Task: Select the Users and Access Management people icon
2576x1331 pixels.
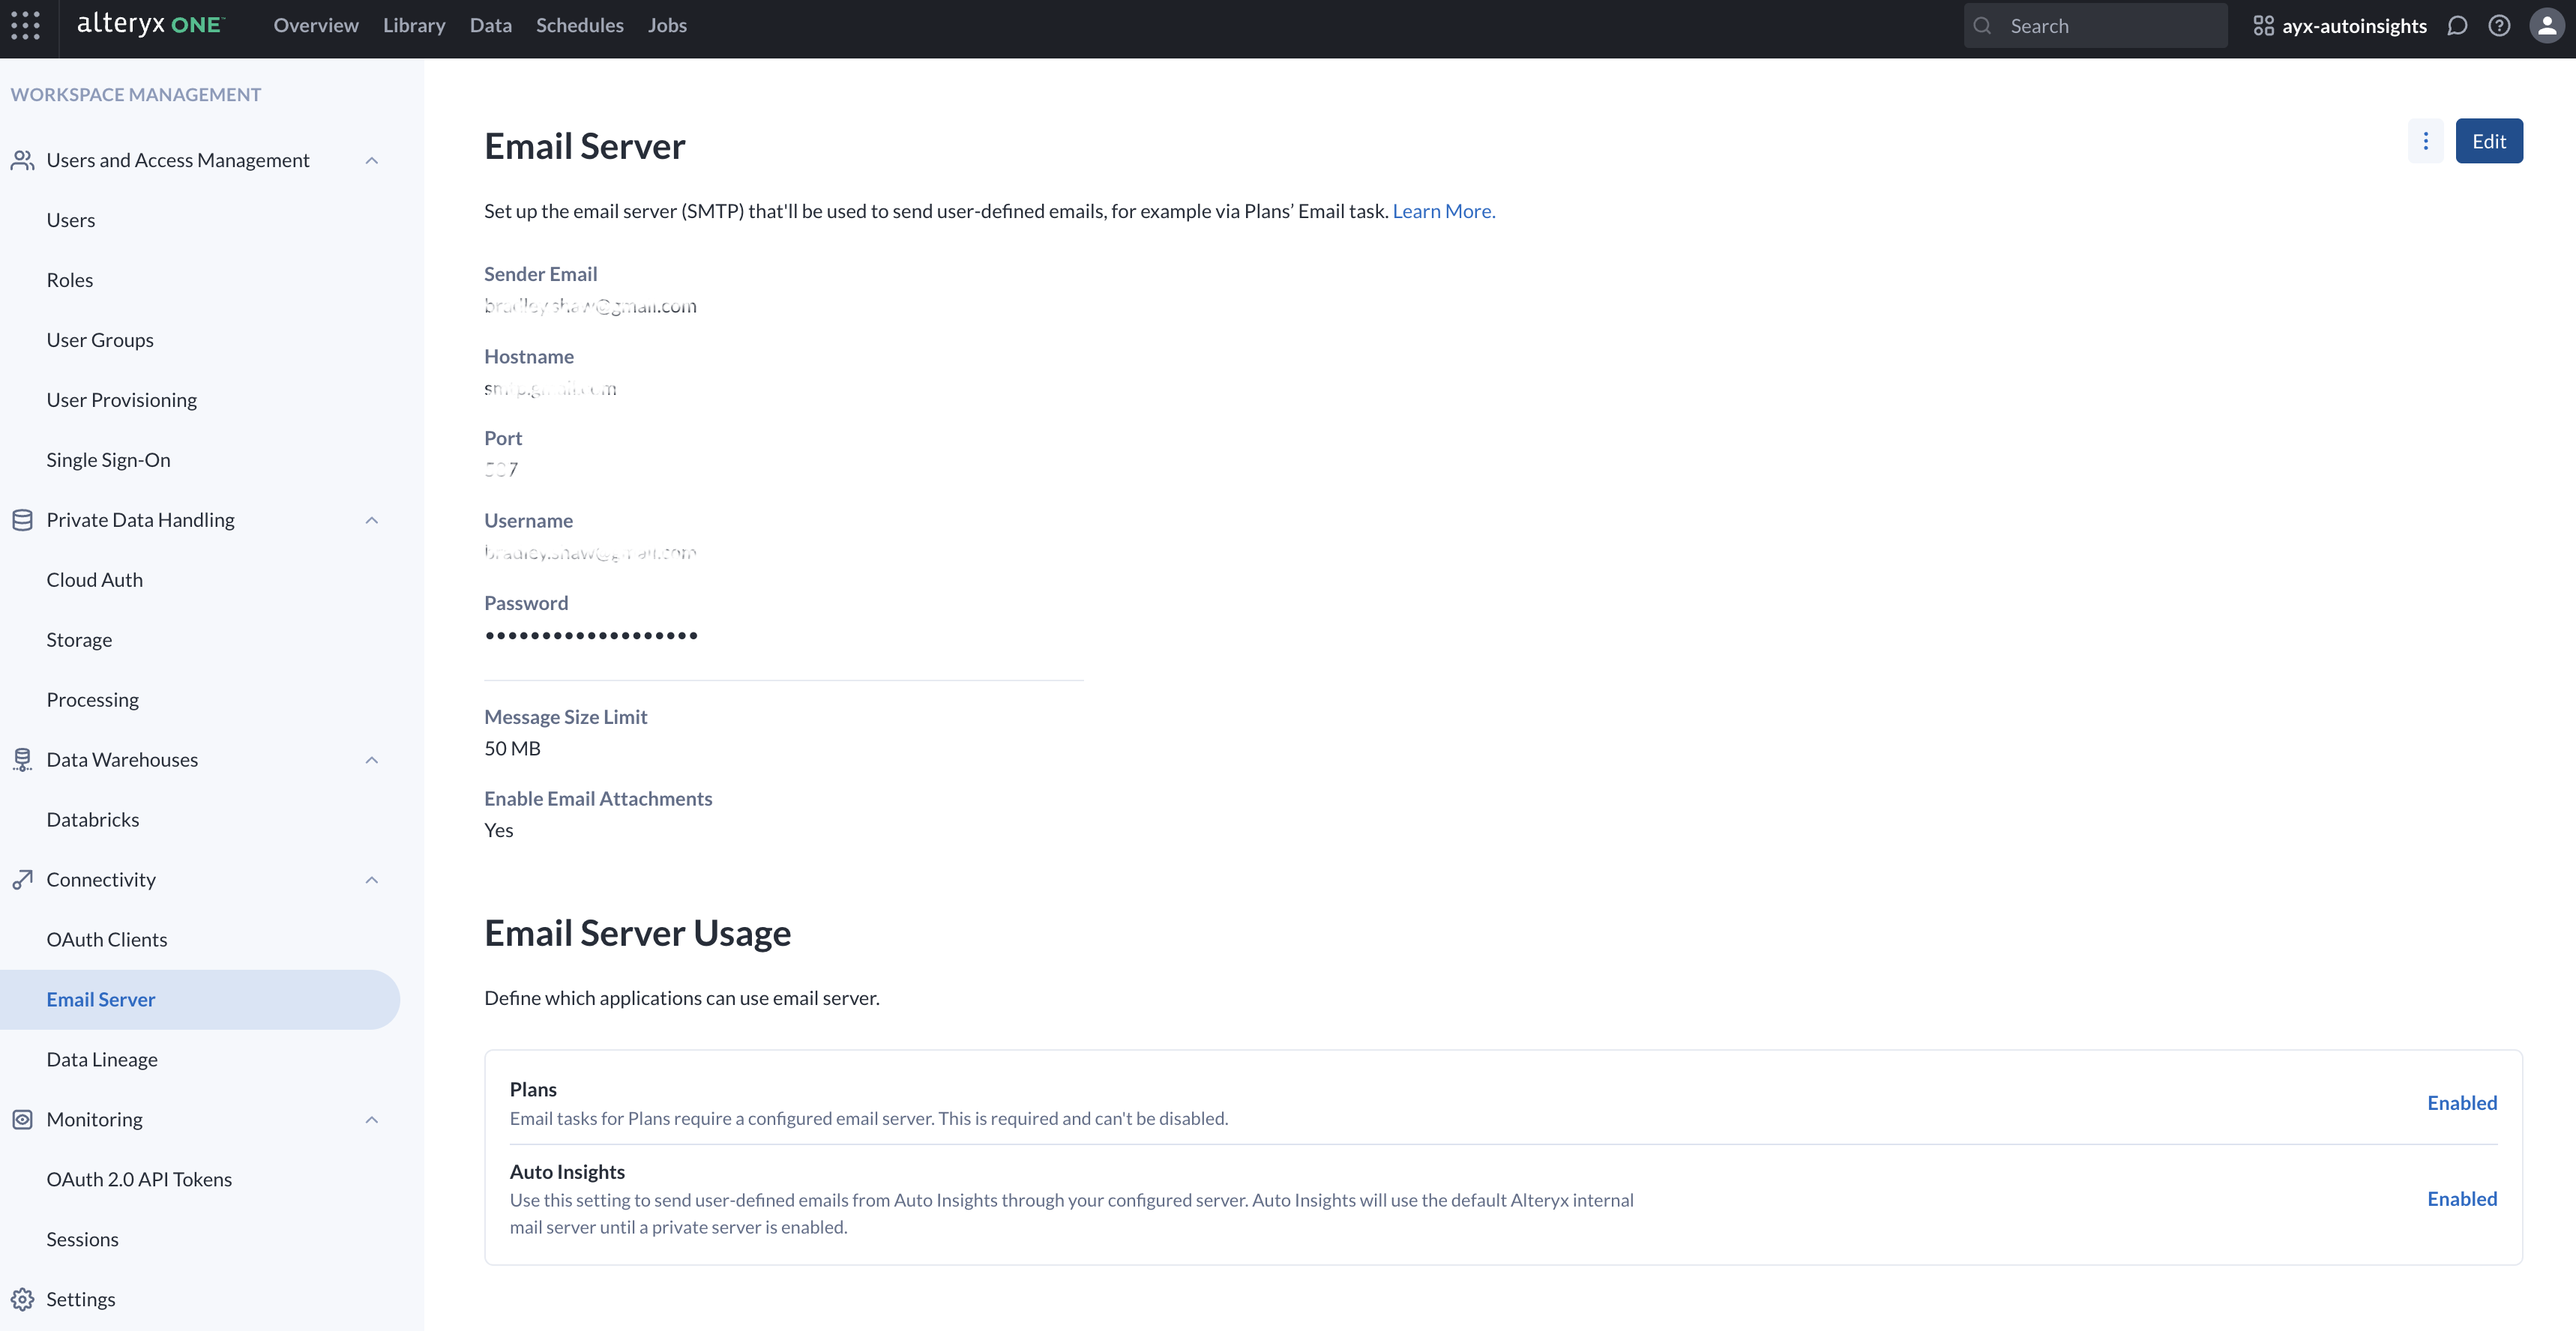Action: [x=23, y=159]
